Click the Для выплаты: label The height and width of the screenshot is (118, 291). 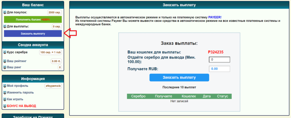(x=18, y=26)
